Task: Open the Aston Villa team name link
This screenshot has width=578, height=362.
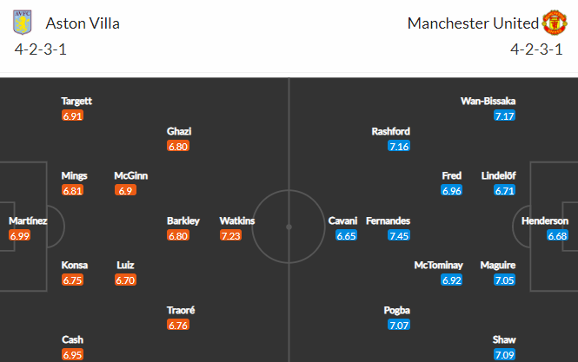Action: pos(83,23)
